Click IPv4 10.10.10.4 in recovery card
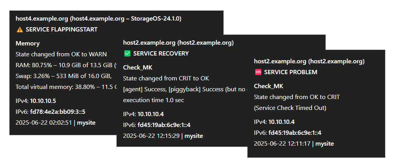 (151, 114)
